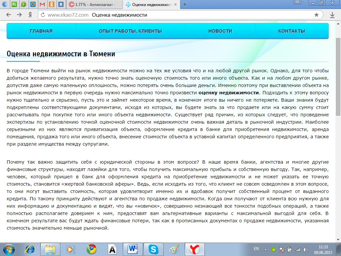Open the Mail.ru @ pinned tab
Image resolution: width=341 pixels, height=256 pixels.
tap(33, 4)
